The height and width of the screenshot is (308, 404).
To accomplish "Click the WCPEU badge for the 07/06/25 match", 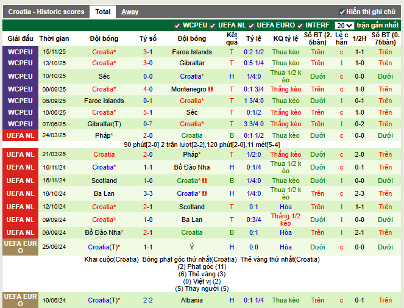I will (x=20, y=124).
